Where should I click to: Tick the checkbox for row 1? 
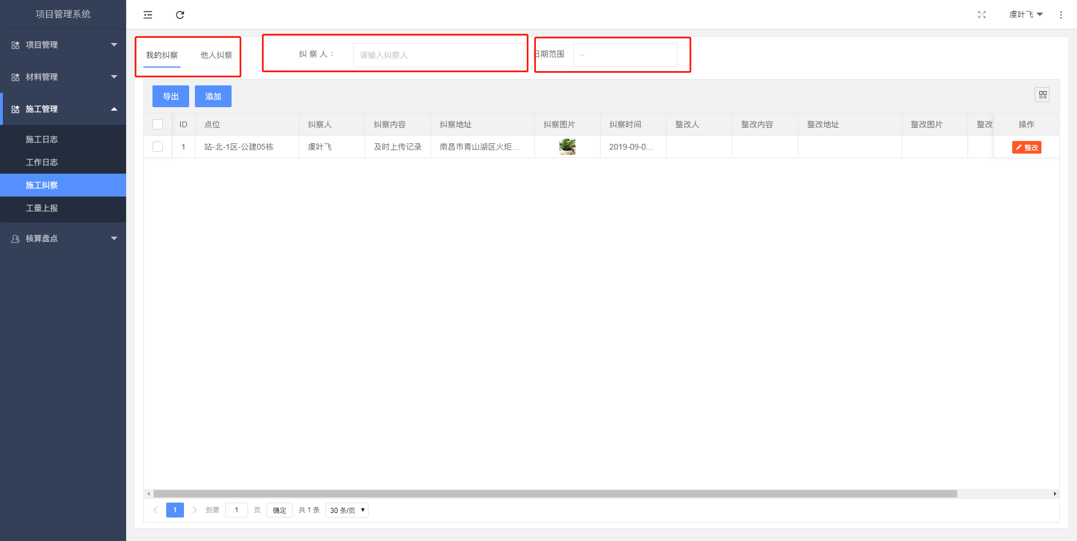coord(158,147)
